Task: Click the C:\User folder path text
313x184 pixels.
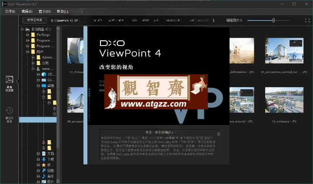Action: click(x=65, y=20)
